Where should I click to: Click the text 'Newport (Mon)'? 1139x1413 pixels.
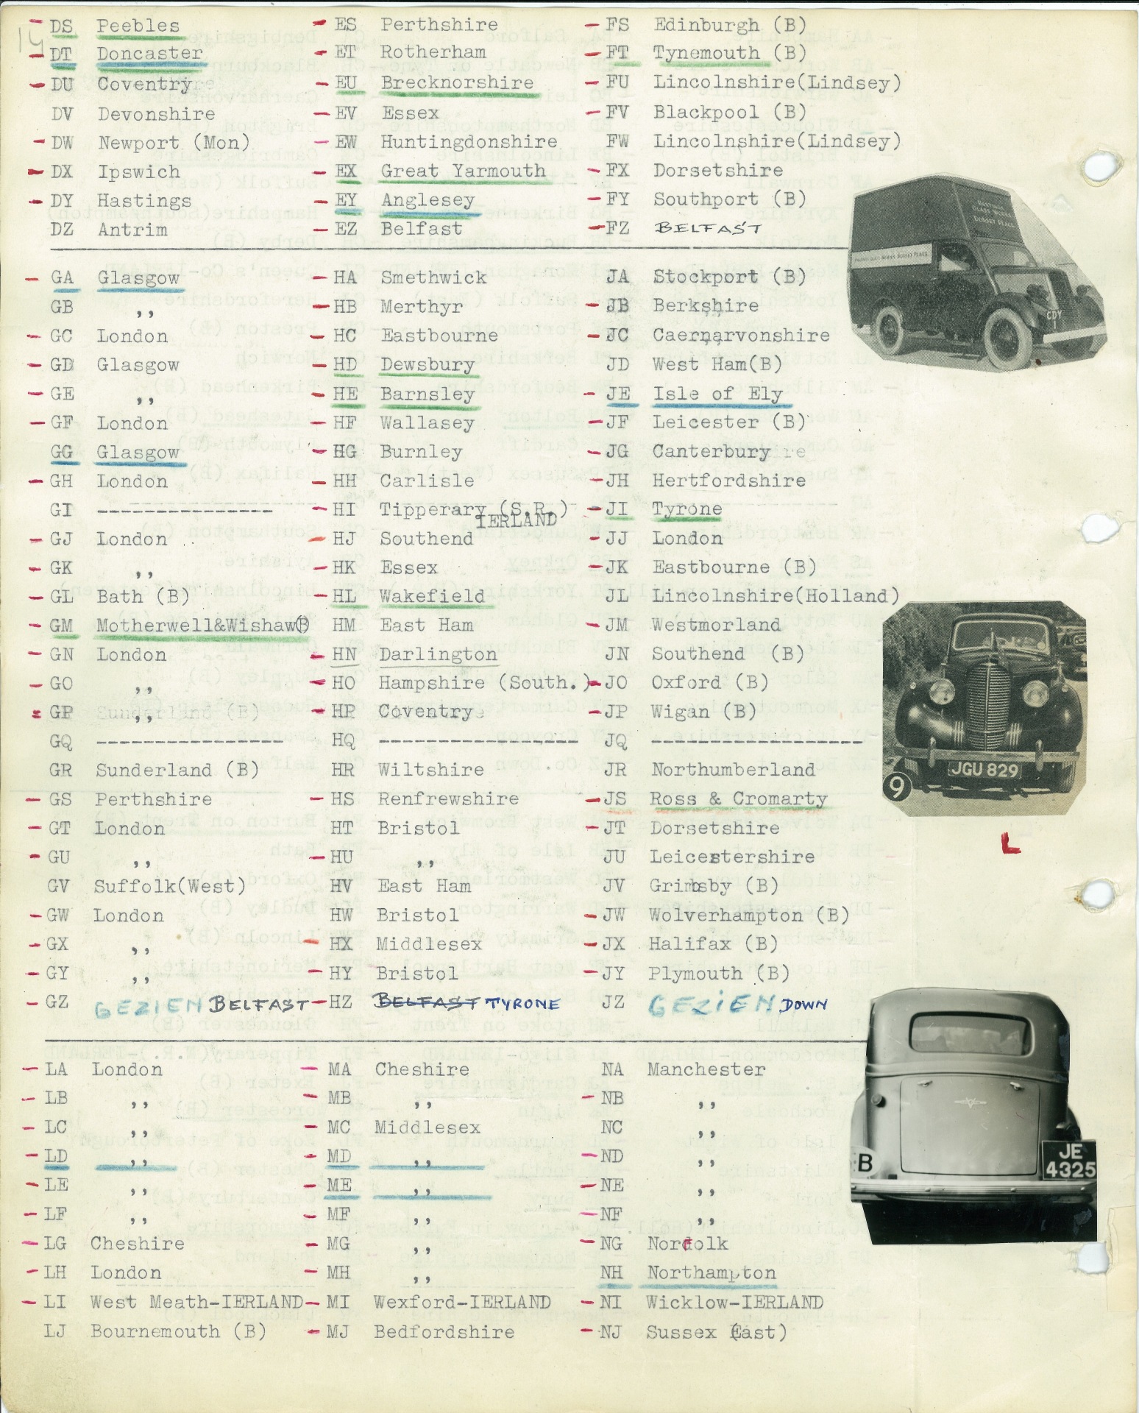(x=174, y=143)
